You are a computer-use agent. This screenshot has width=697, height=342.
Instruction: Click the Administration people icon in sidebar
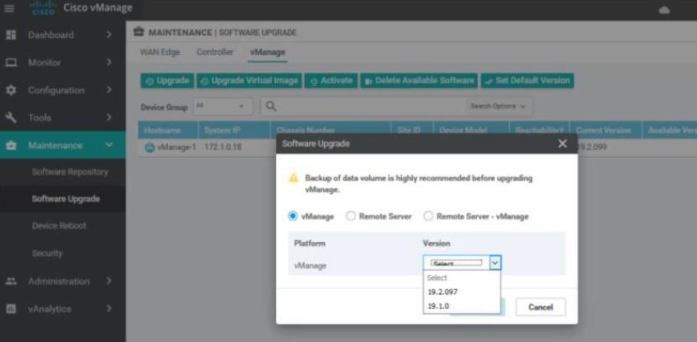[9, 281]
